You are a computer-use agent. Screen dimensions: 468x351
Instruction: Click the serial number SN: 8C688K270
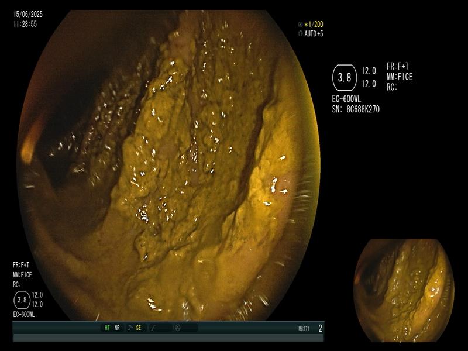click(356, 109)
